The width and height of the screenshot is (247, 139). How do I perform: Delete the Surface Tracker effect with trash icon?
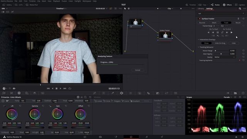(x=239, y=19)
